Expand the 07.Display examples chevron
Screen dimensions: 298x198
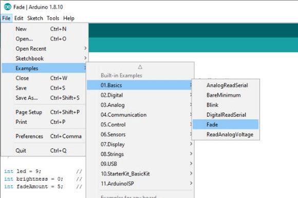[191, 144]
